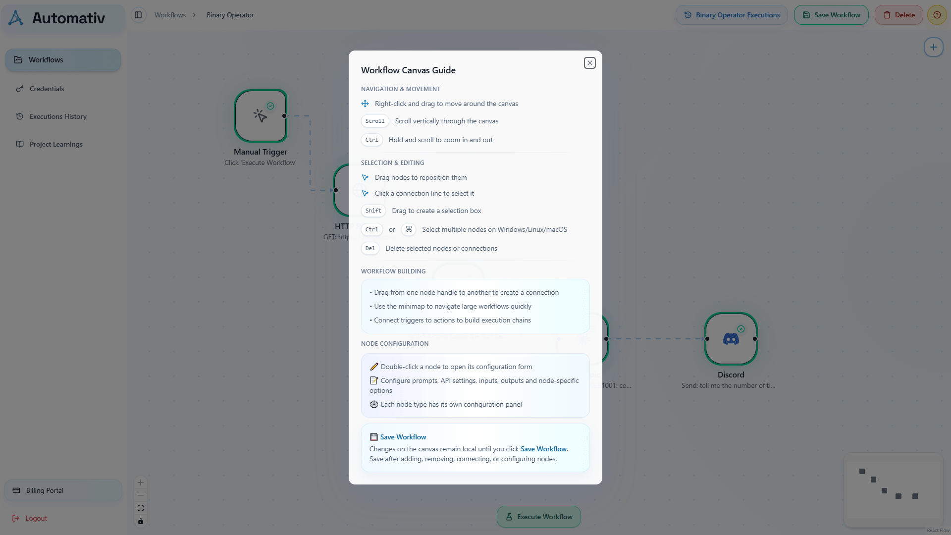The width and height of the screenshot is (951, 535).
Task: Click the notepad icon for configure prompts
Action: click(x=374, y=380)
